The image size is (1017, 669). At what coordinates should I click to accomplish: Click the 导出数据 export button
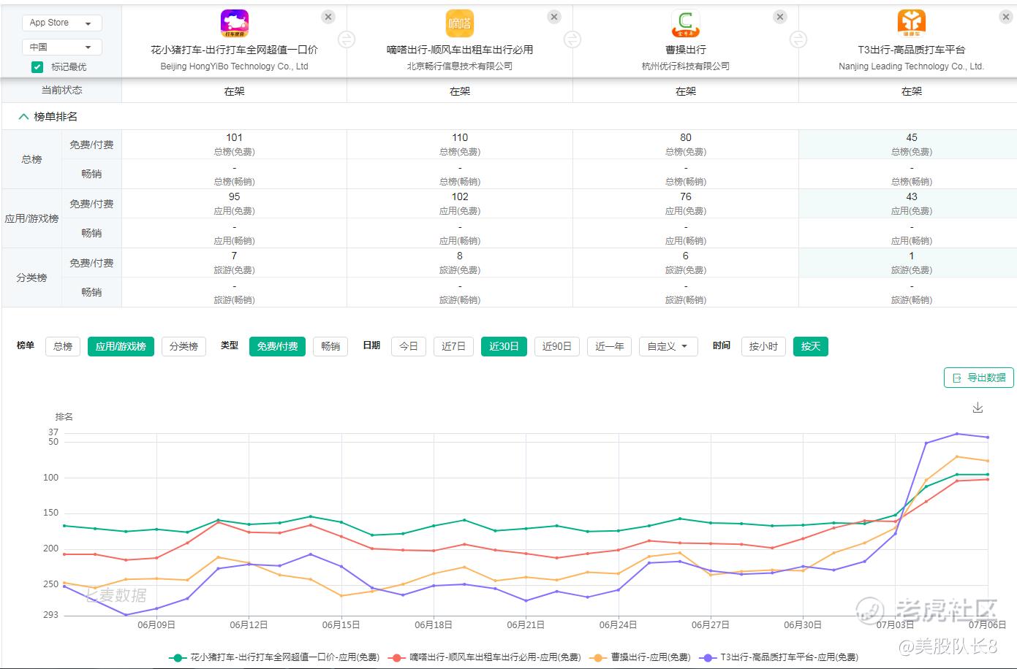[979, 378]
